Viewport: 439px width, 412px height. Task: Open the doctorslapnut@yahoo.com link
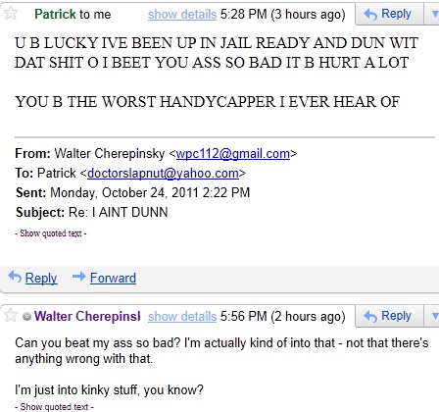(163, 173)
